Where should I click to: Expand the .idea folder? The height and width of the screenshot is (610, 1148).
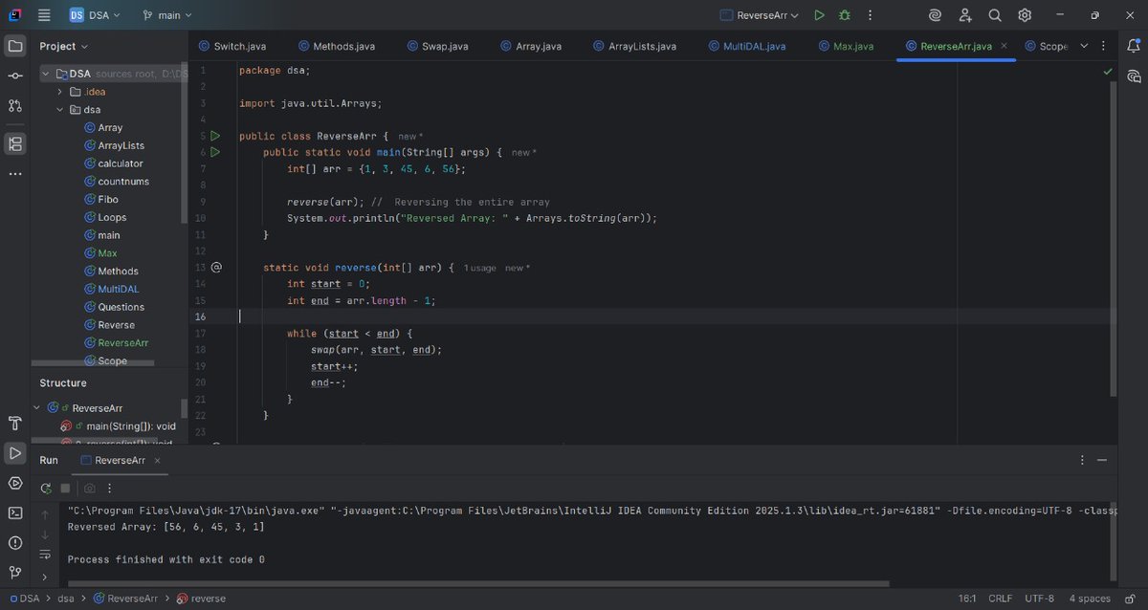[x=60, y=92]
